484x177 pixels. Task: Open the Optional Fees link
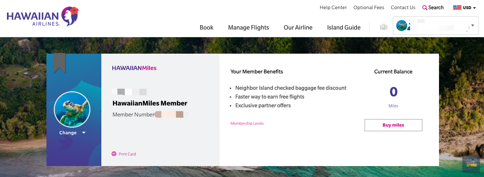(x=369, y=7)
